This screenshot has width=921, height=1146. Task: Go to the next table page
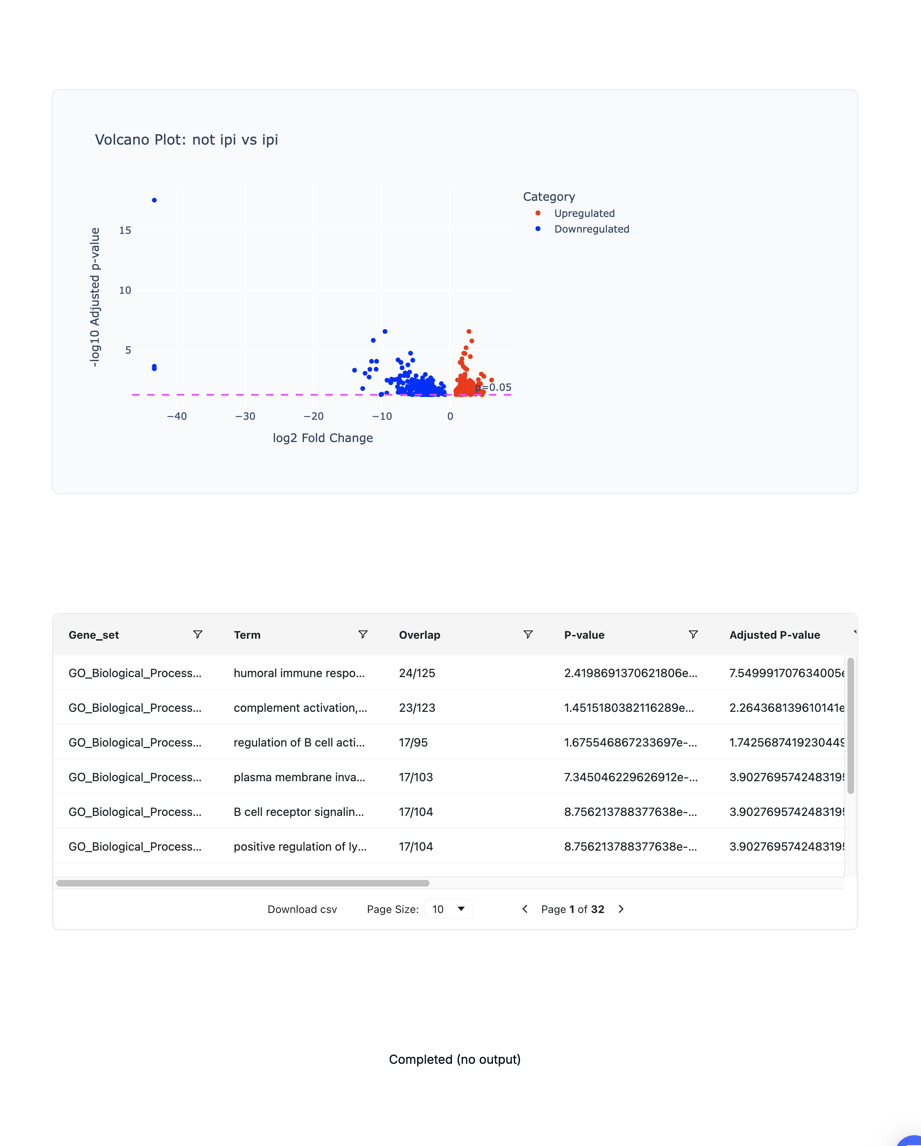621,909
